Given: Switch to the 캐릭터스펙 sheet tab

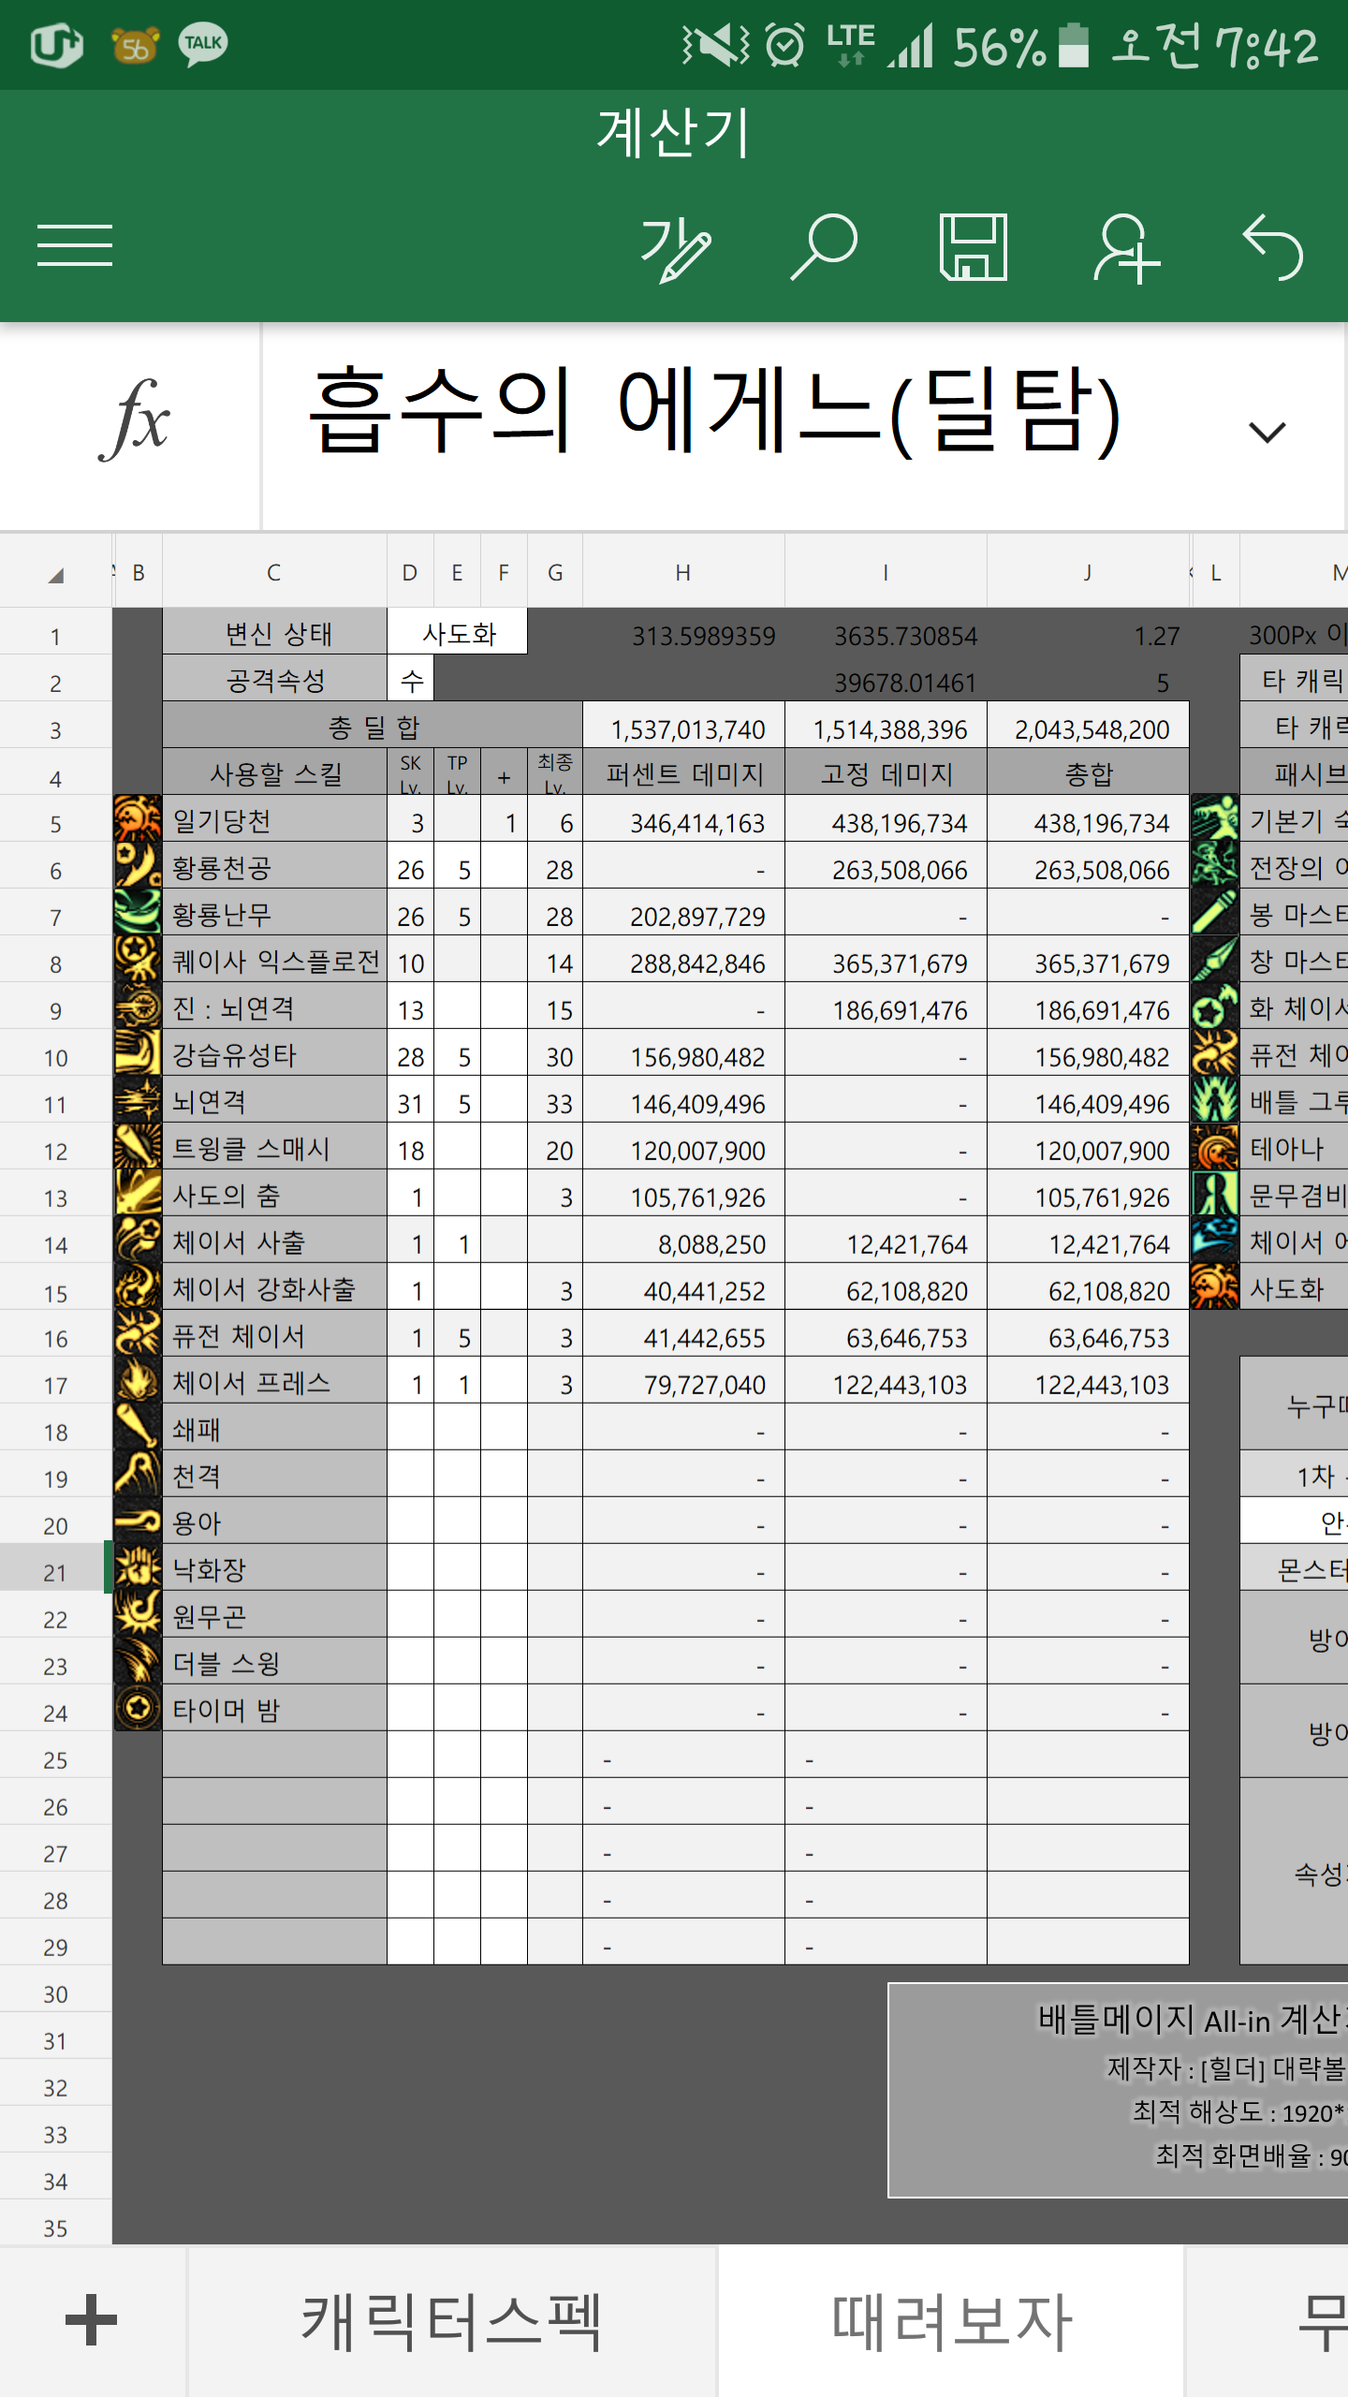Looking at the screenshot, I should (x=451, y=2321).
